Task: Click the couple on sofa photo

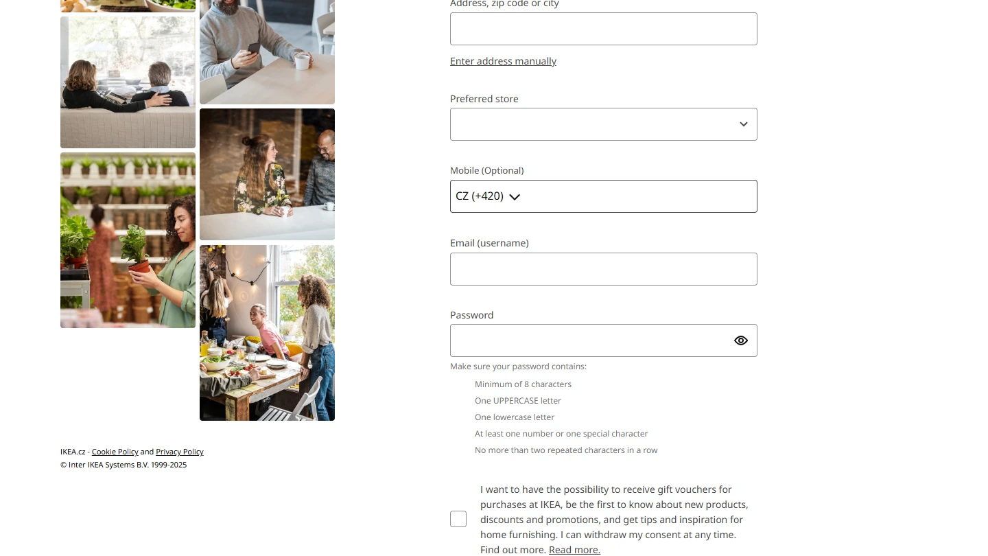Action: click(128, 82)
